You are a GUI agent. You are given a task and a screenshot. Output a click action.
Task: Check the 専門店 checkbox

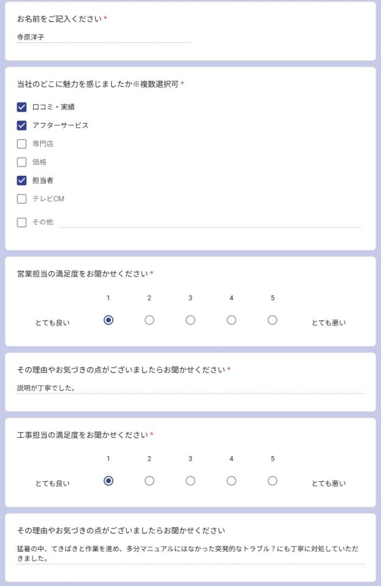coord(22,144)
